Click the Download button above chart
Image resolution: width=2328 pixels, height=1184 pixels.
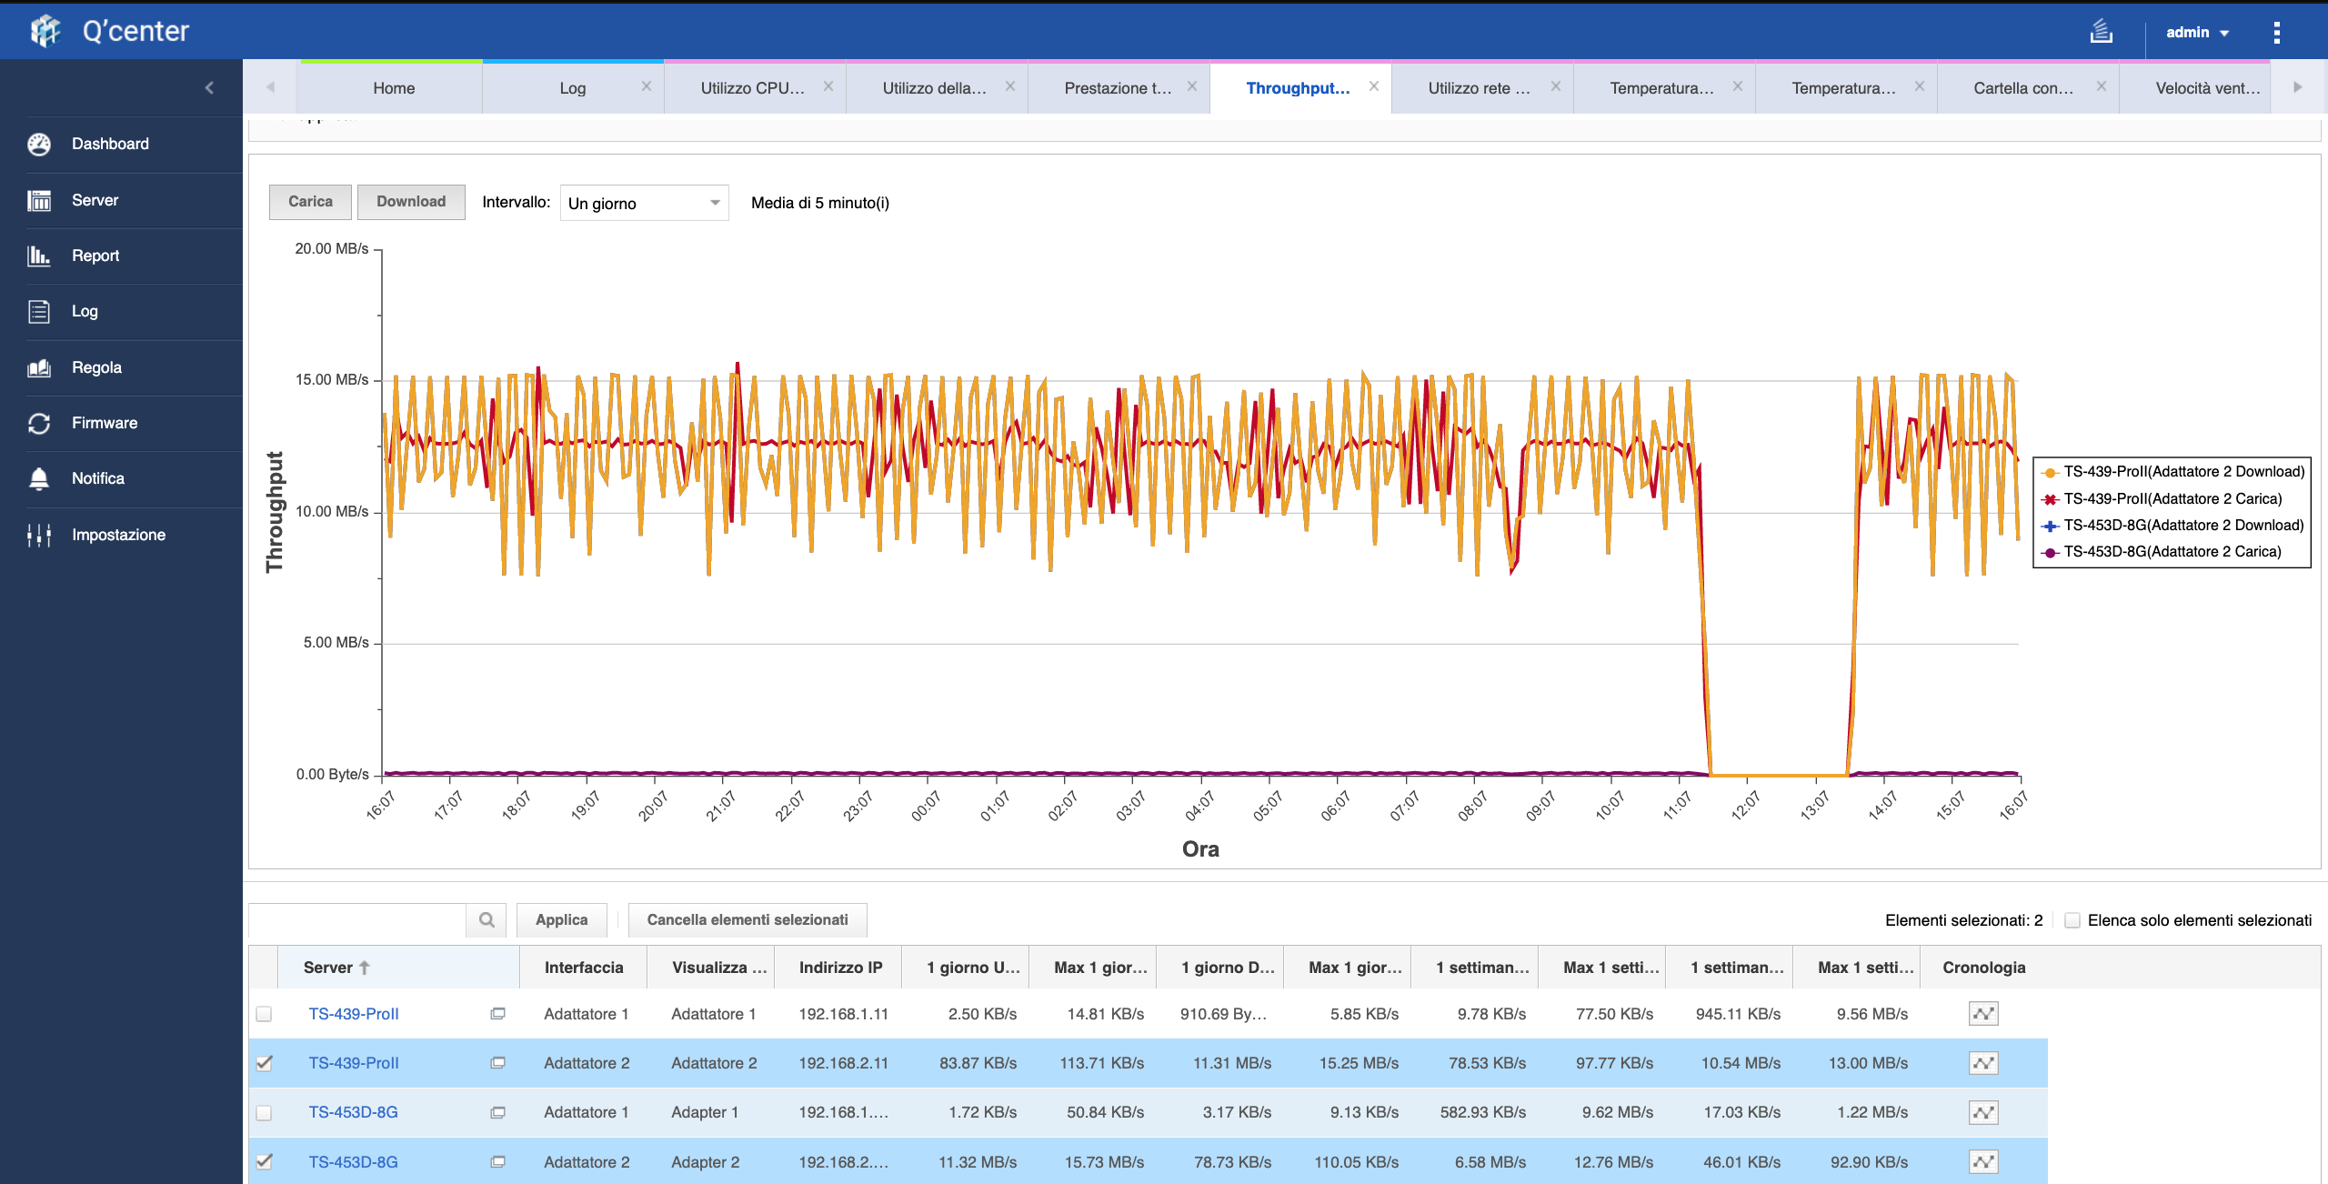click(x=411, y=202)
